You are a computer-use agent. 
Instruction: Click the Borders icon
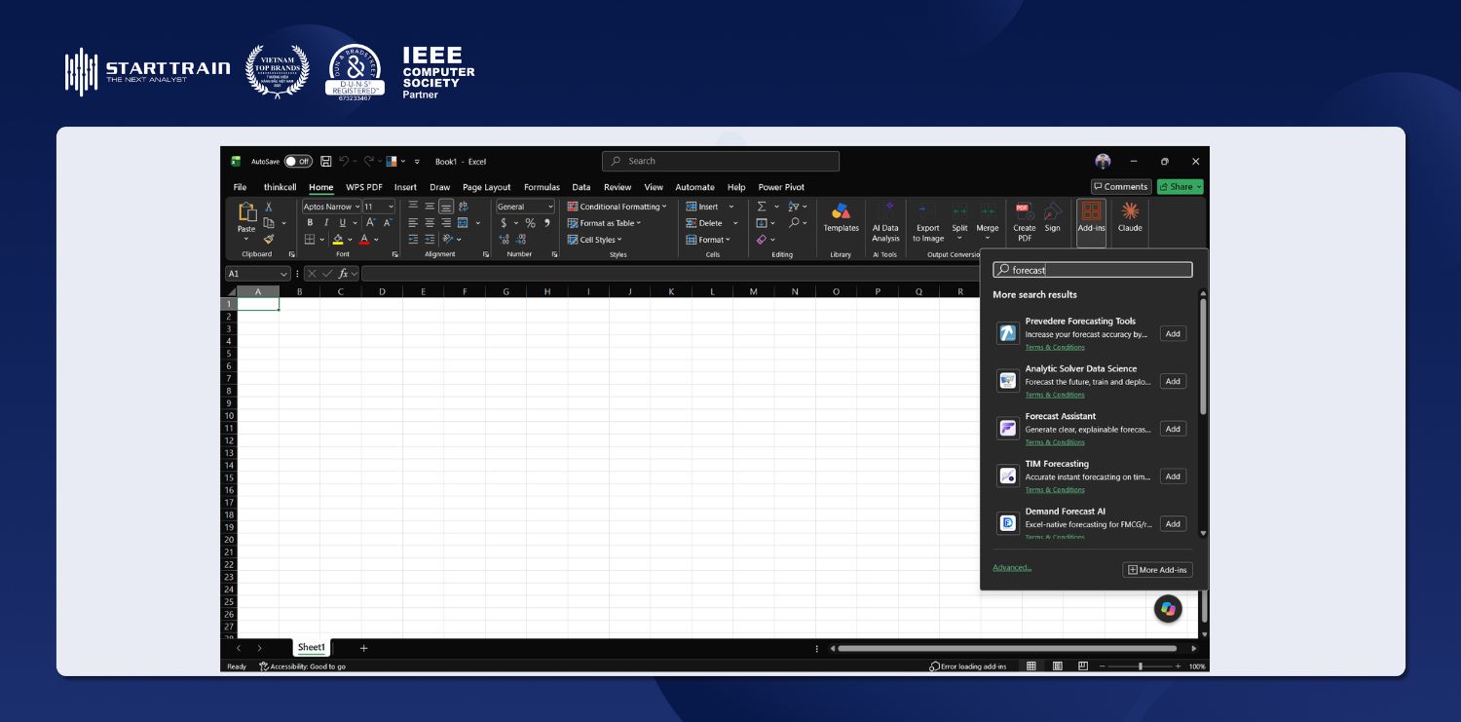[x=310, y=239]
